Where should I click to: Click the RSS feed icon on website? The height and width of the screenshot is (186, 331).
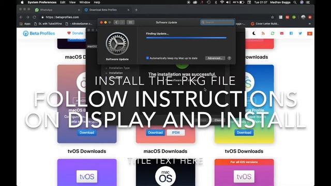coord(263,33)
